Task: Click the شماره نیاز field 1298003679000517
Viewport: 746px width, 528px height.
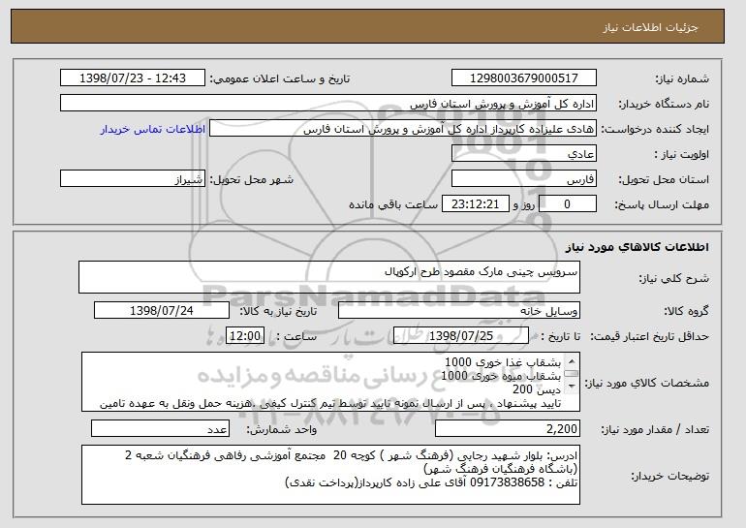Action: [x=524, y=78]
